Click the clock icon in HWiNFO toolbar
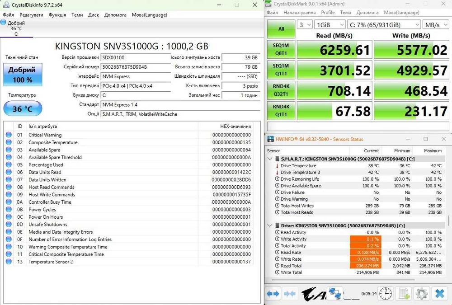 coord(386,294)
